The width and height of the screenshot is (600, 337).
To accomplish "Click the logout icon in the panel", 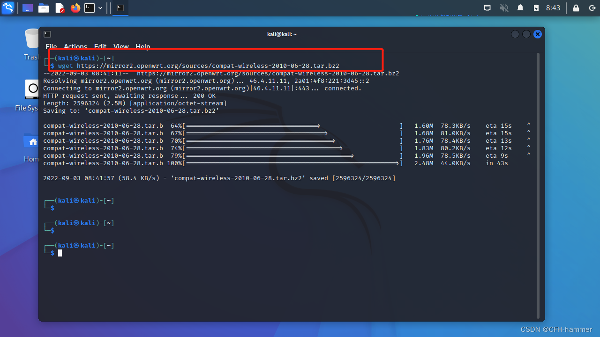I will tap(592, 7).
